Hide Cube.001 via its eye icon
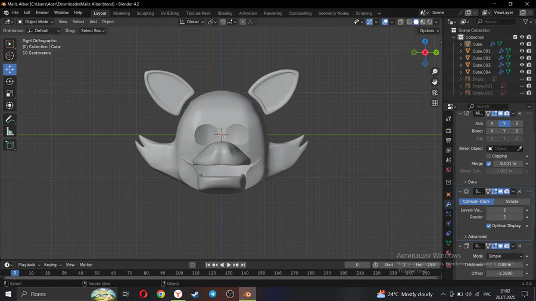 click(522, 51)
